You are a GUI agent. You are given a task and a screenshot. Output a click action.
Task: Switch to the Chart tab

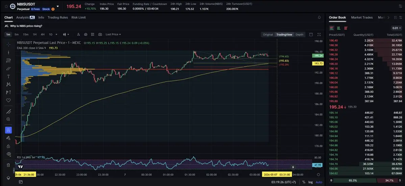[8, 17]
